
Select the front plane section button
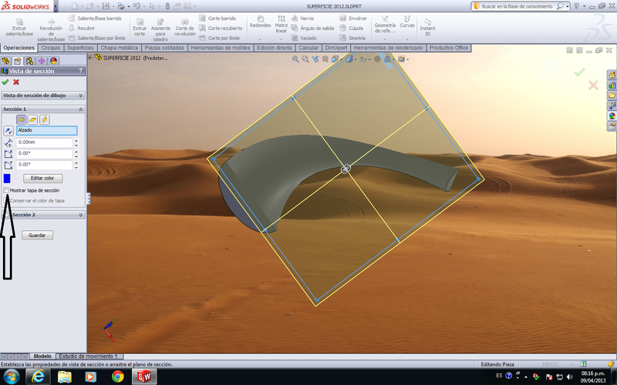22,119
